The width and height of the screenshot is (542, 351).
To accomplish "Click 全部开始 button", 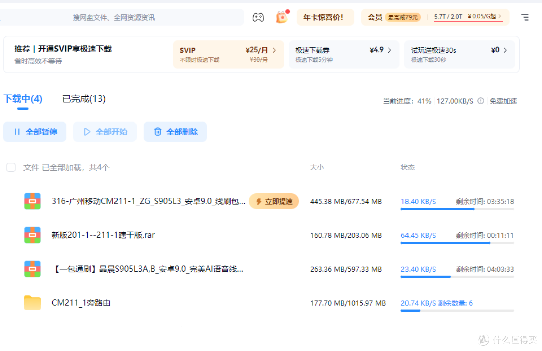I will point(105,132).
